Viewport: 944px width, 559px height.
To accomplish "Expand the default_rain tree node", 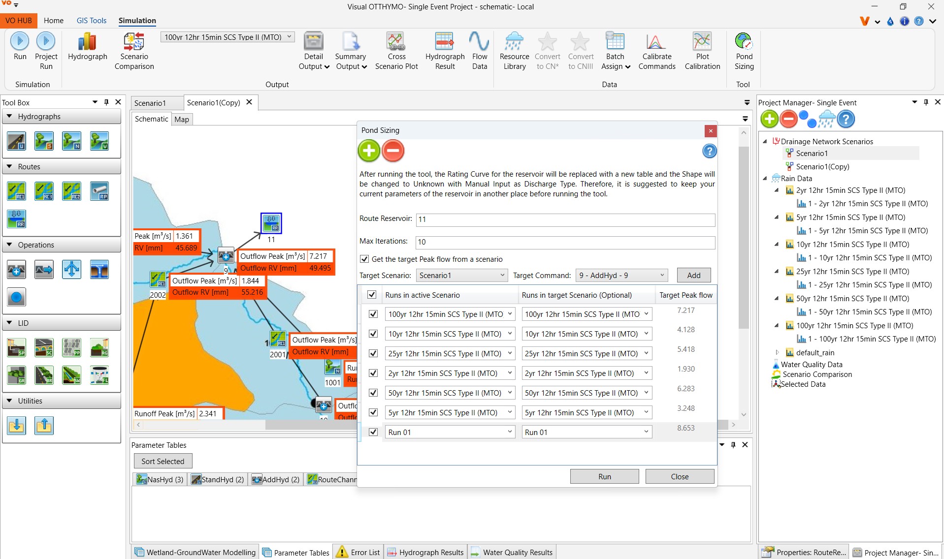I will coord(777,352).
